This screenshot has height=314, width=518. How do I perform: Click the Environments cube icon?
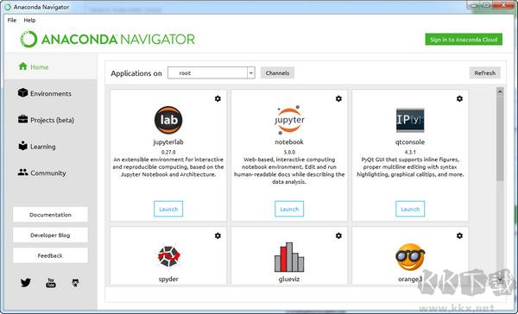click(x=22, y=93)
